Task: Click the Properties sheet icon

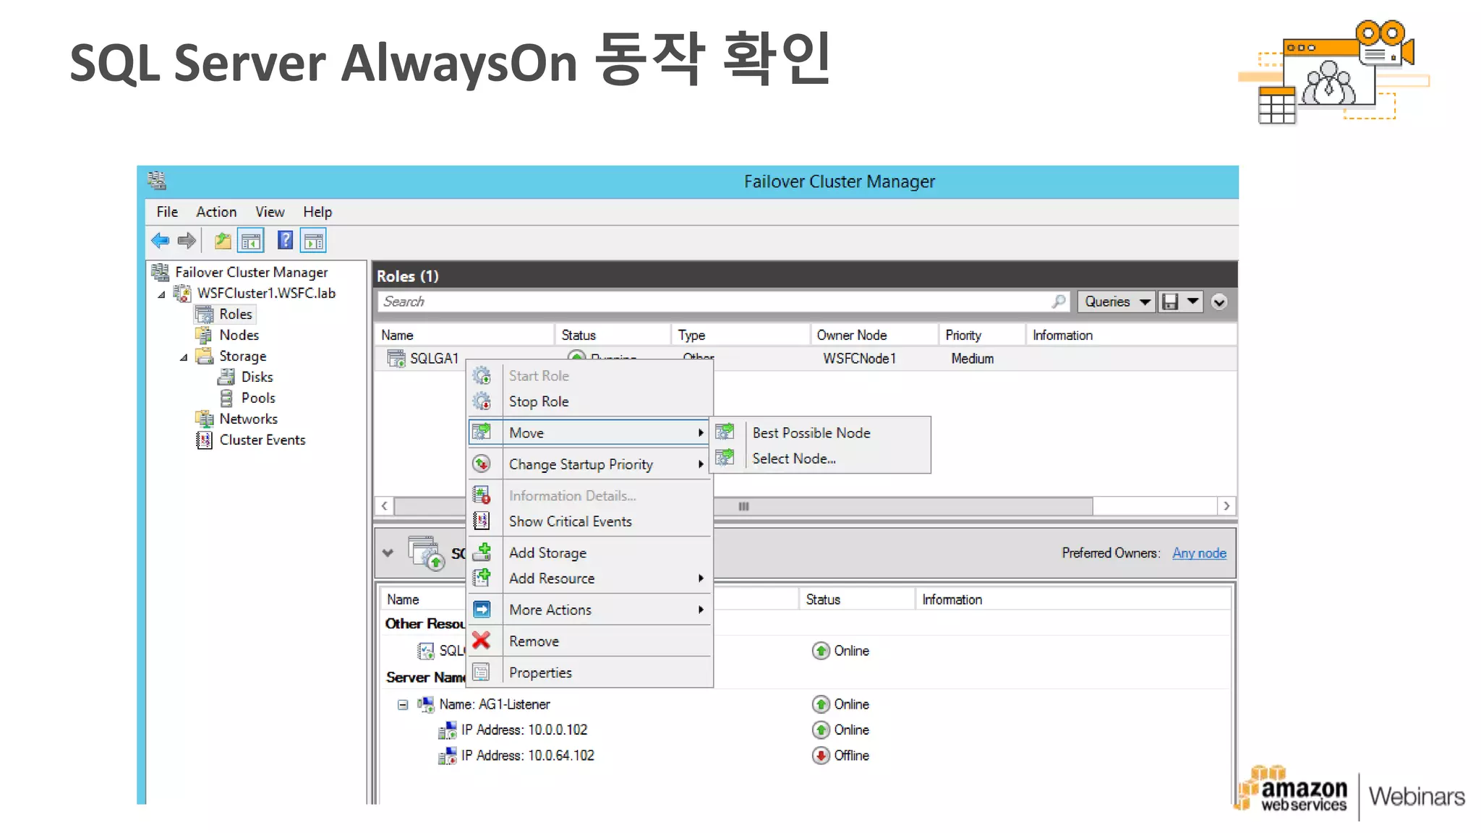Action: (482, 672)
